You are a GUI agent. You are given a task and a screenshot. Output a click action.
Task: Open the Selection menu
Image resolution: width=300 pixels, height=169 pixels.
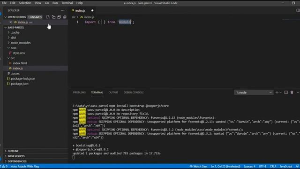point(25,3)
